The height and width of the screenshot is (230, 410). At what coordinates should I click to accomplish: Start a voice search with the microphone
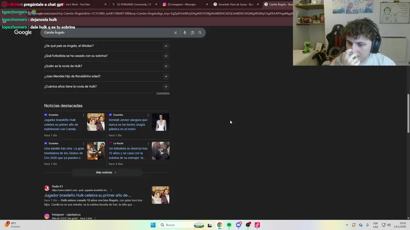(x=185, y=33)
